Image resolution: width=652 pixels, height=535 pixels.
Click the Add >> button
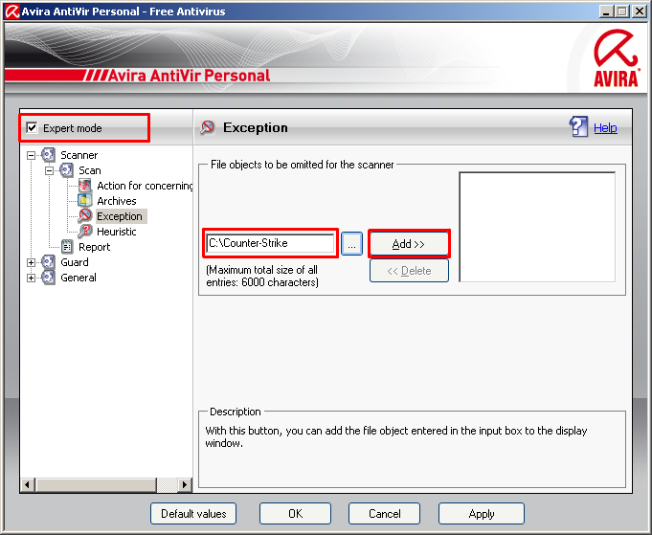[409, 244]
